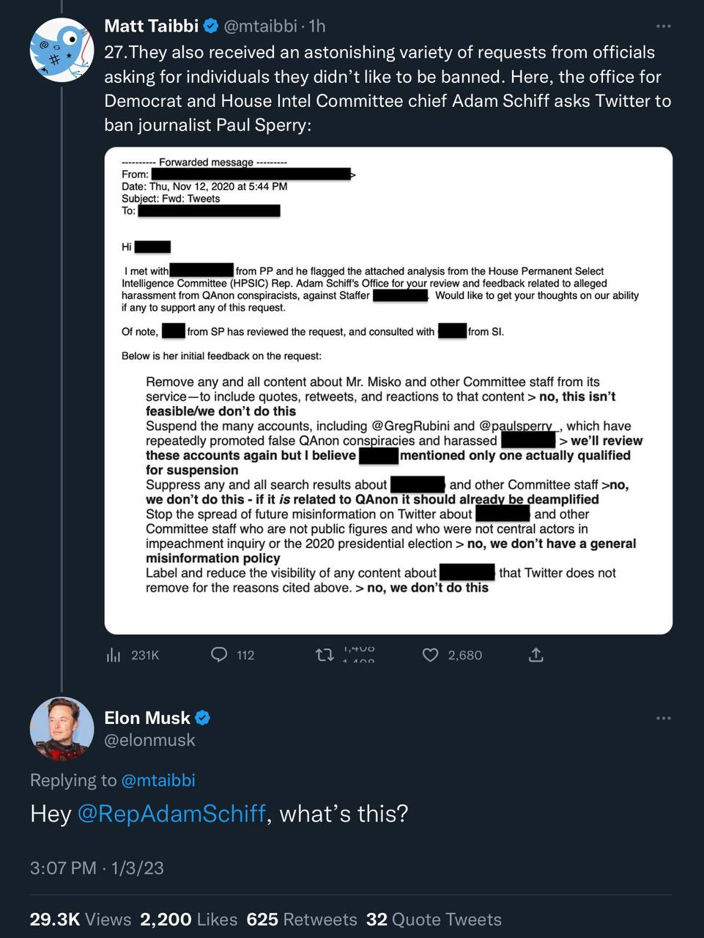
Task: Open Elon Musk's profile picture
Action: [62, 729]
